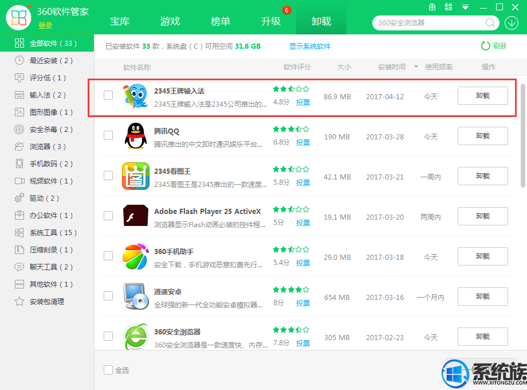
Task: Click the search magnifier icon
Action: (490, 23)
